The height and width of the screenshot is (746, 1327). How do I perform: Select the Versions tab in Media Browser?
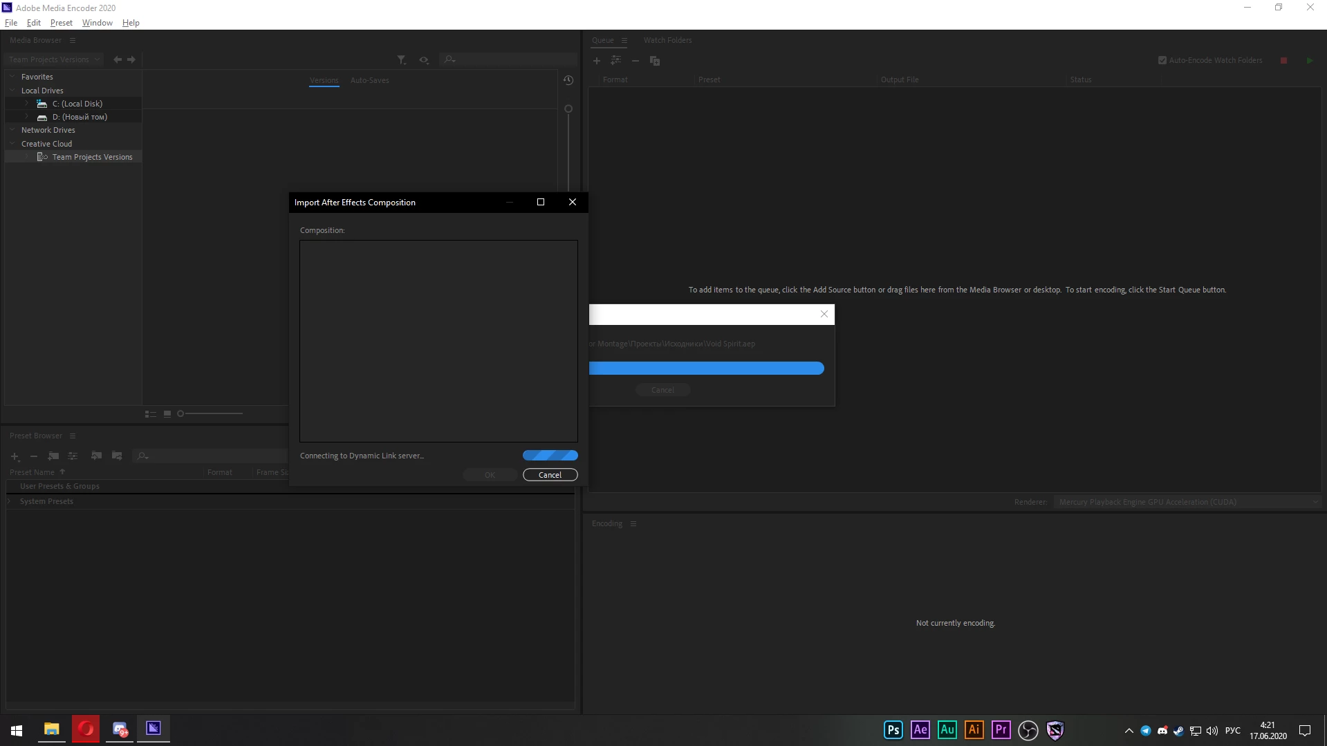click(x=324, y=81)
